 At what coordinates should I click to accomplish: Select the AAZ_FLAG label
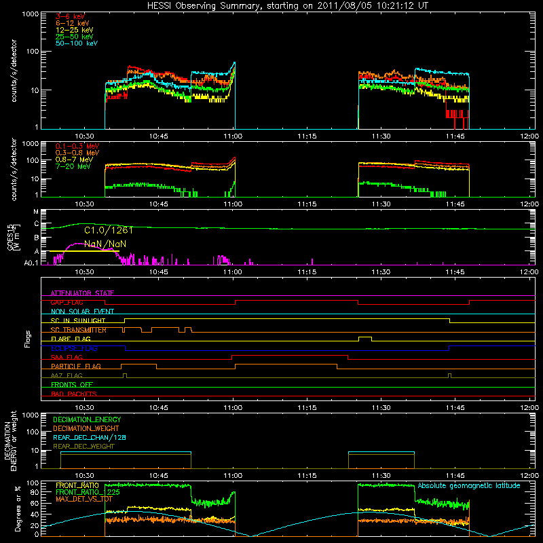point(67,375)
